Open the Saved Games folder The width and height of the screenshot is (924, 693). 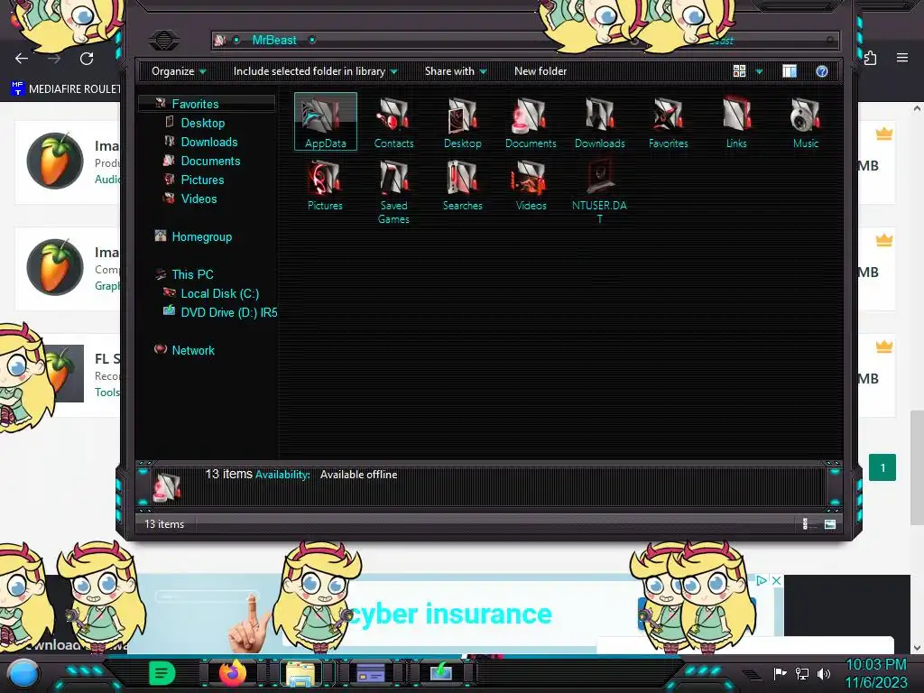click(393, 191)
